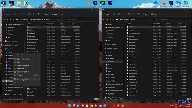This screenshot has height=108, width=192.
Task: Go back in the left CD Drive window
Action: pyautogui.click(x=4, y=20)
